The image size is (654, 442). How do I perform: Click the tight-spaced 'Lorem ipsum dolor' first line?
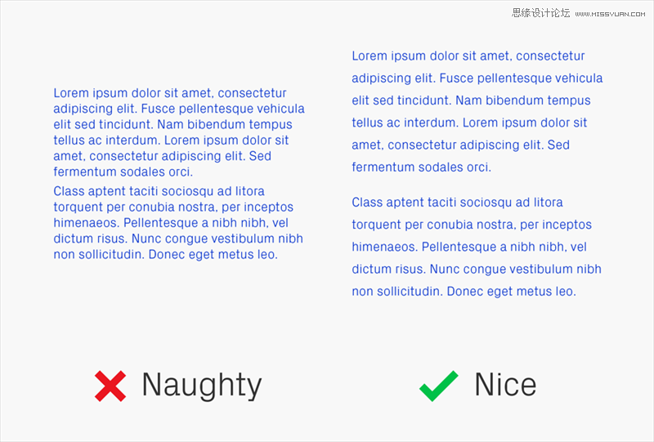[170, 93]
